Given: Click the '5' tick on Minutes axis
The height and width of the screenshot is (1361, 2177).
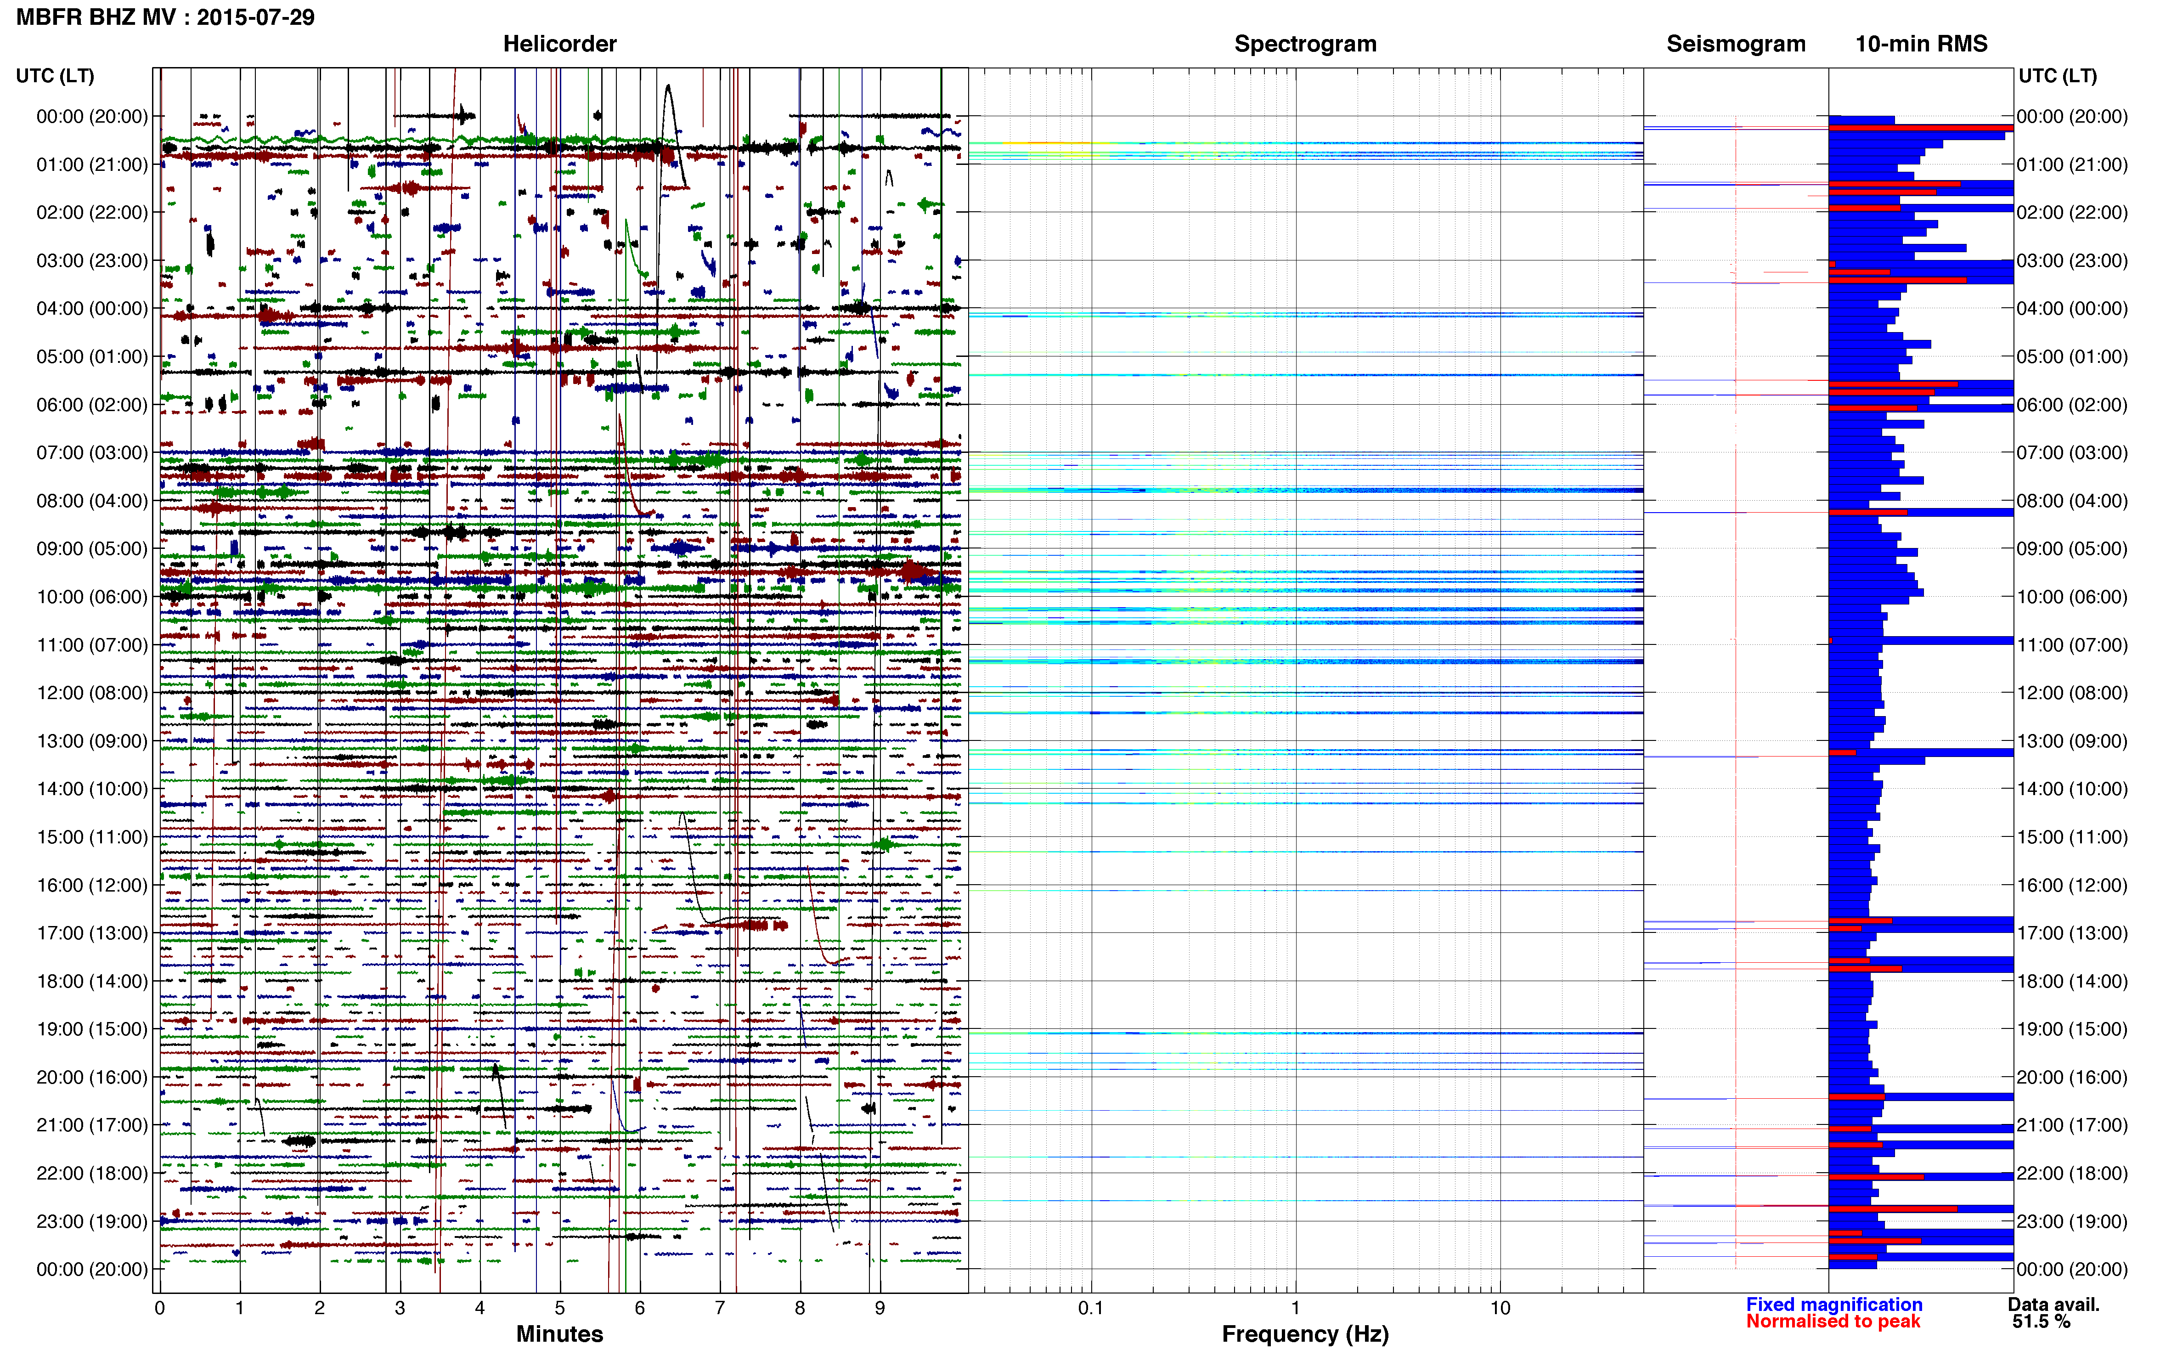Looking at the screenshot, I should pos(560,1308).
